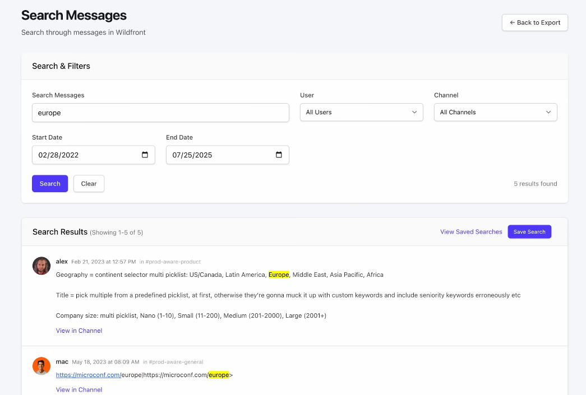Open the microconf.com link in mac's message
586x395 pixels.
[x=88, y=374]
